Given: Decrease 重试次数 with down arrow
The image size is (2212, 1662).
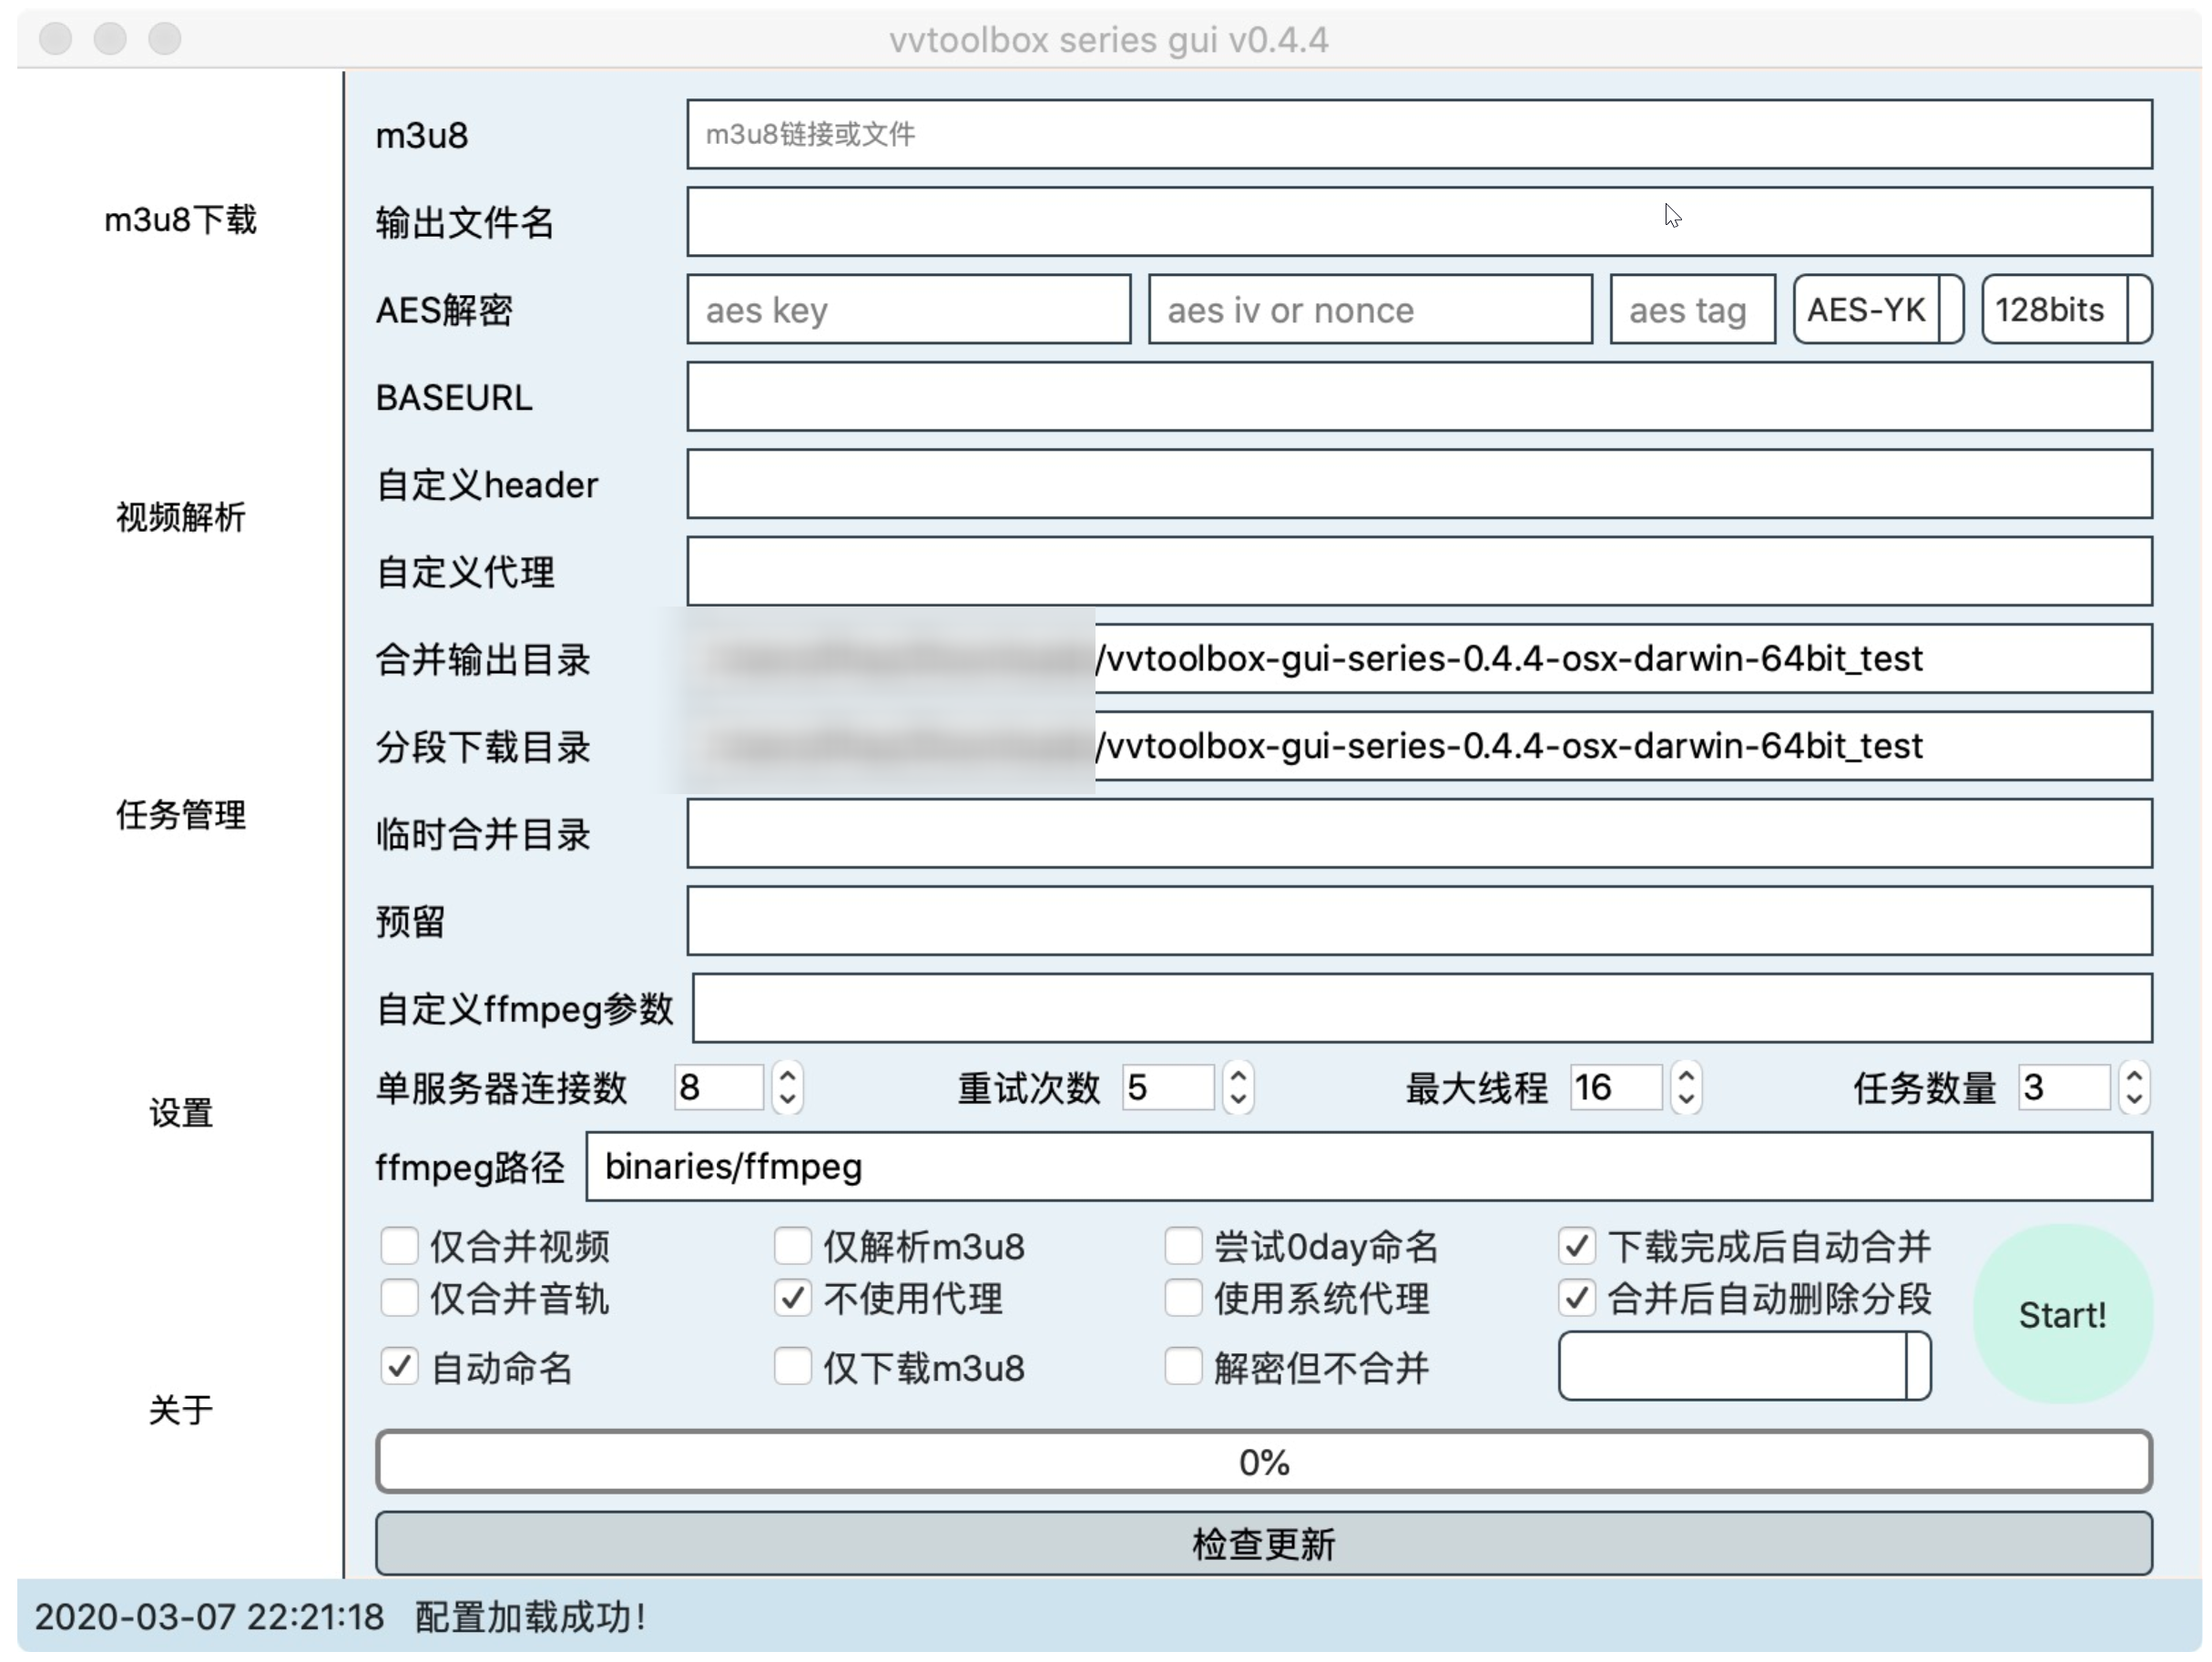Looking at the screenshot, I should (x=1238, y=1099).
